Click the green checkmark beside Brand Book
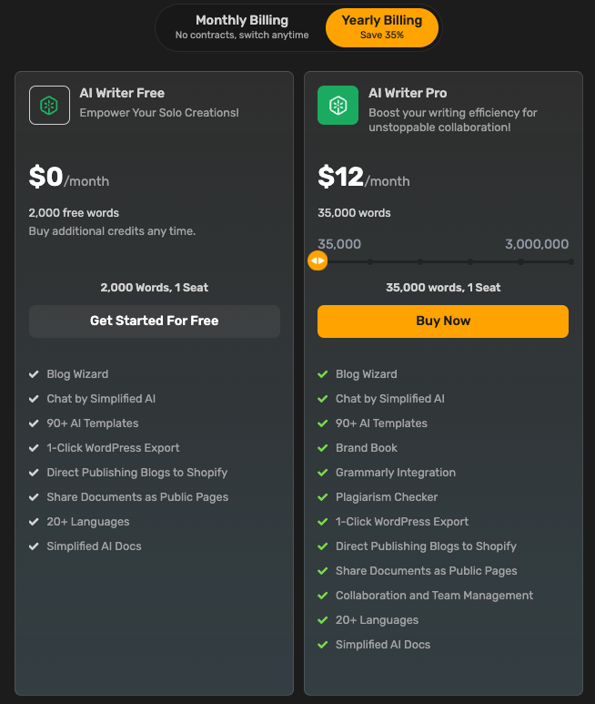 pos(322,448)
